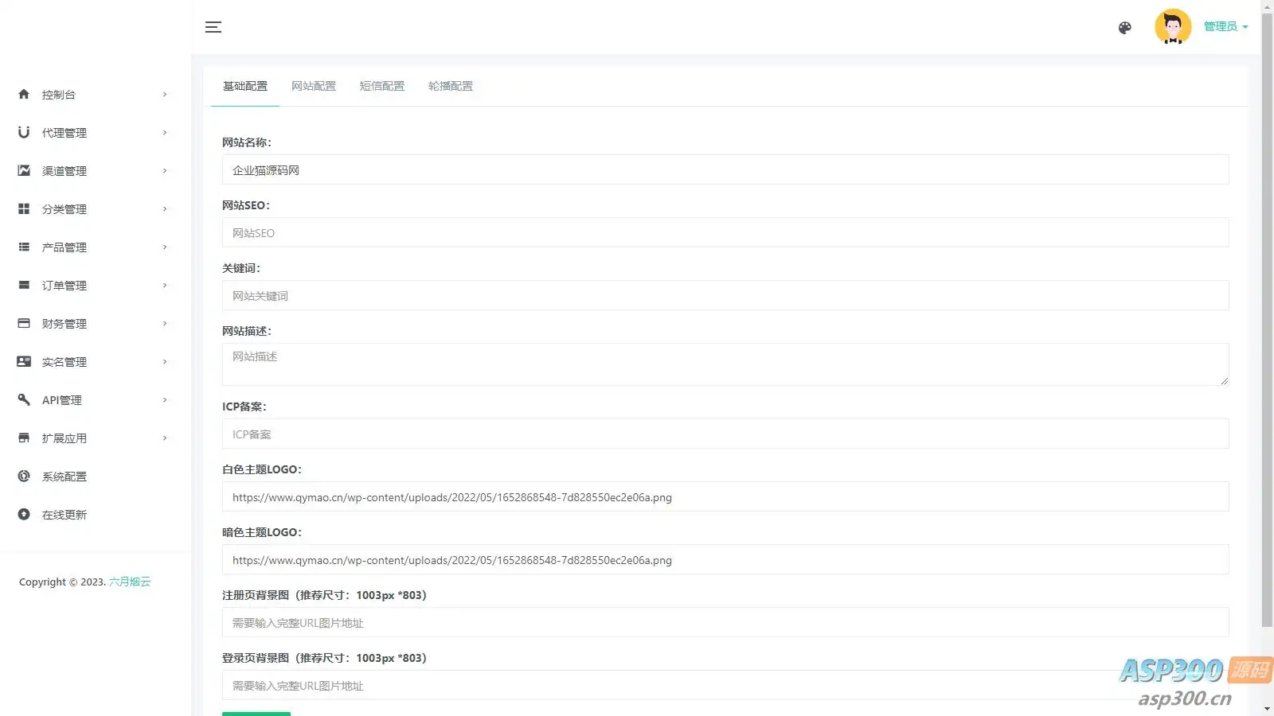Follow the 六月烟云 copyright link
This screenshot has width=1274, height=716.
[x=130, y=582]
